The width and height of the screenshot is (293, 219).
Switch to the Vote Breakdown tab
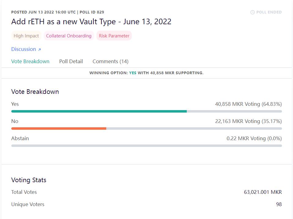(x=30, y=61)
